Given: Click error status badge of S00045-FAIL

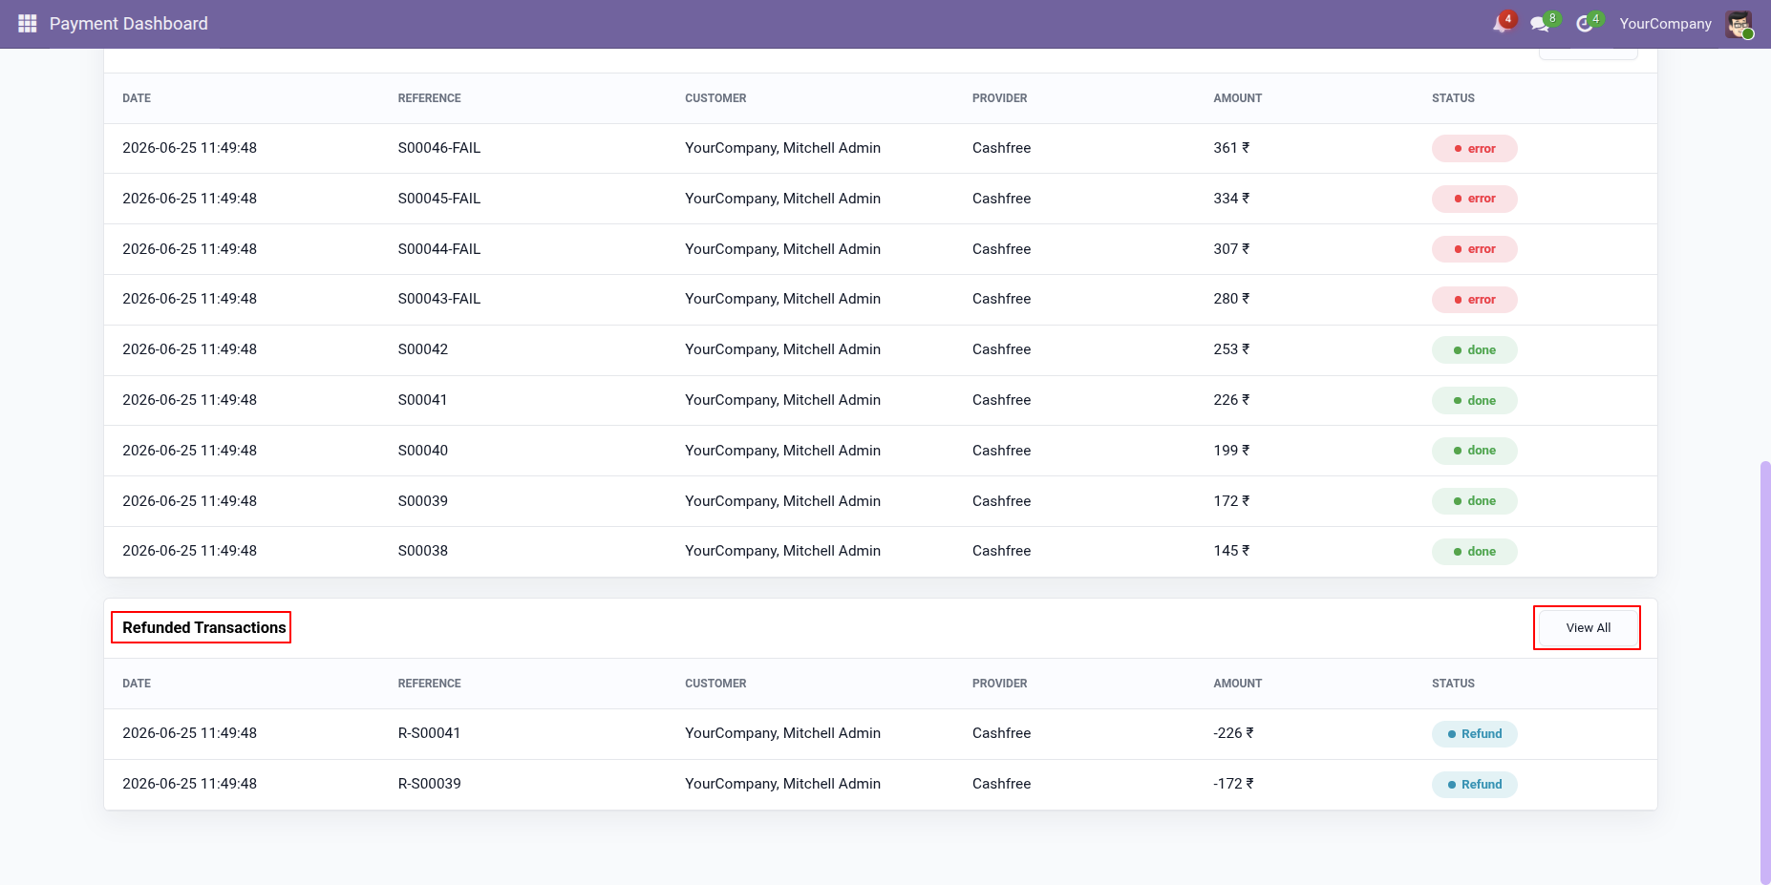Looking at the screenshot, I should 1474,199.
